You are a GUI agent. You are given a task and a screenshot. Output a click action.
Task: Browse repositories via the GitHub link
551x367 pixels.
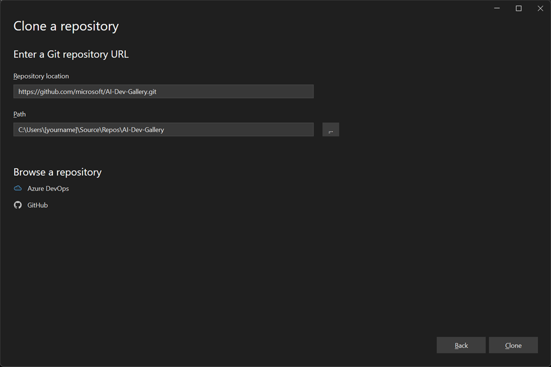(x=38, y=205)
